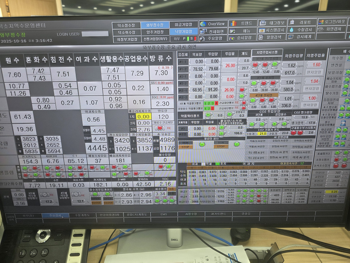Open the OverView globe button
350x263 pixels.
tap(213, 24)
